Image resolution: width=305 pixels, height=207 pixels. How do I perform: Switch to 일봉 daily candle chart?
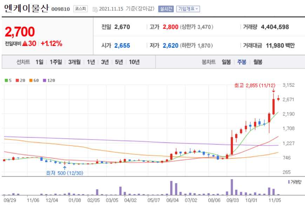[x=226, y=62]
